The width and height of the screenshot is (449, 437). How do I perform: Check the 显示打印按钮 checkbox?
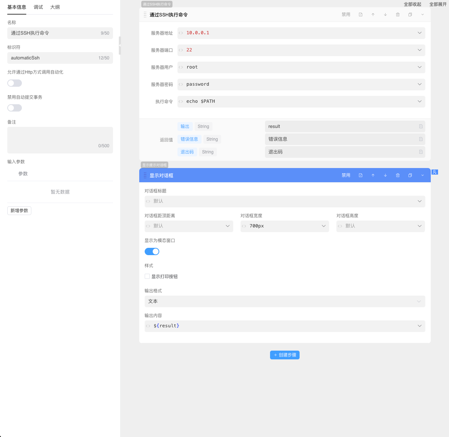point(147,276)
